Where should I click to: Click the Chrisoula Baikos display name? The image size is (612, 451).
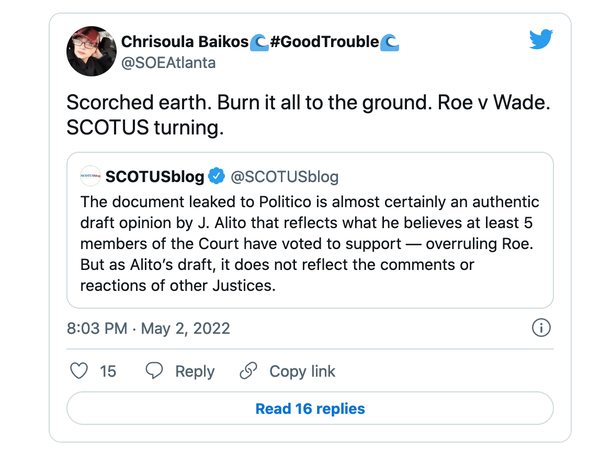[x=185, y=41]
